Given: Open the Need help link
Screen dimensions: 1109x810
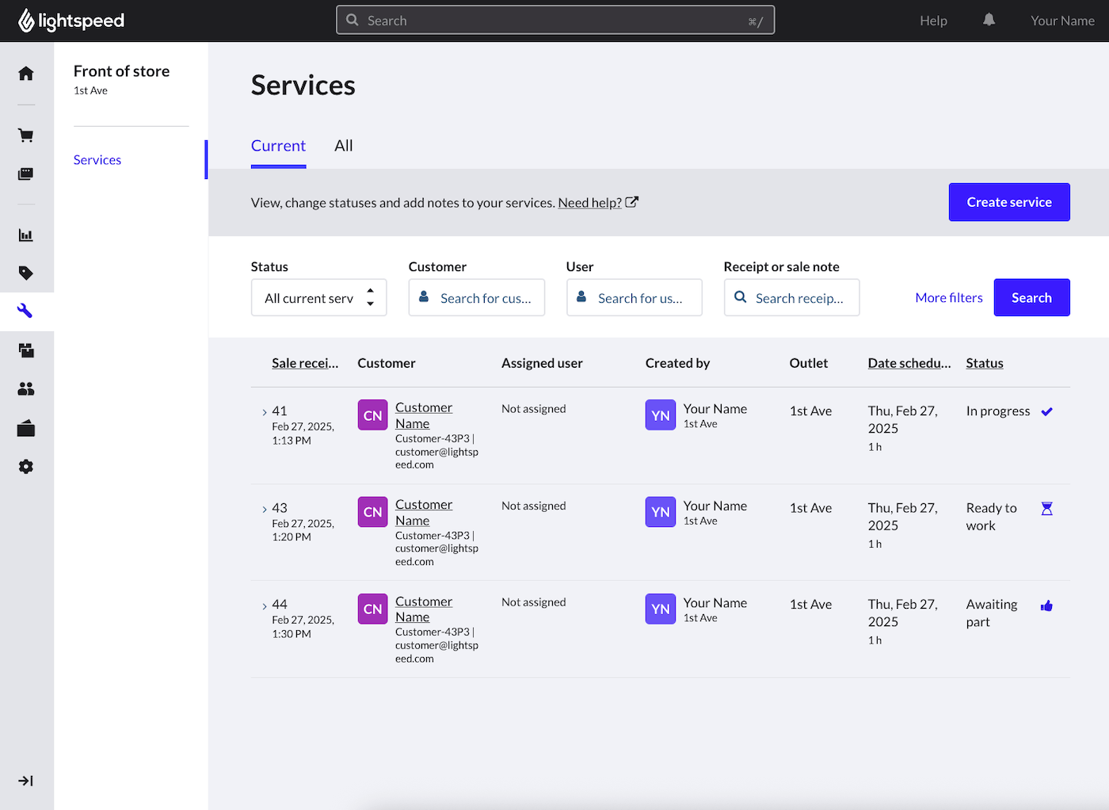Looking at the screenshot, I should [589, 202].
